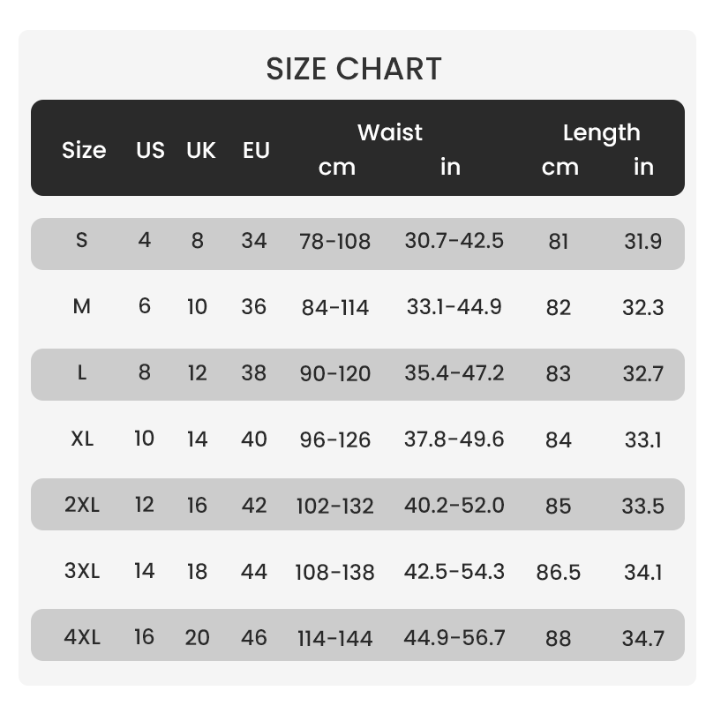This screenshot has height=706, width=706.
Task: Select the XL size row label
Action: [x=82, y=439]
